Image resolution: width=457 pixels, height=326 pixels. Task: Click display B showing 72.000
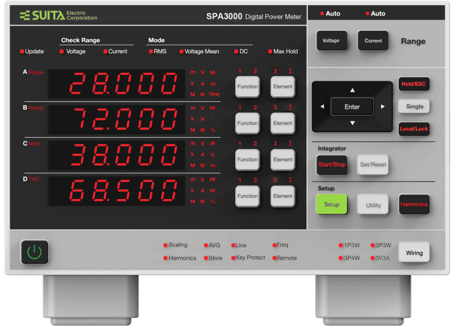pos(117,120)
